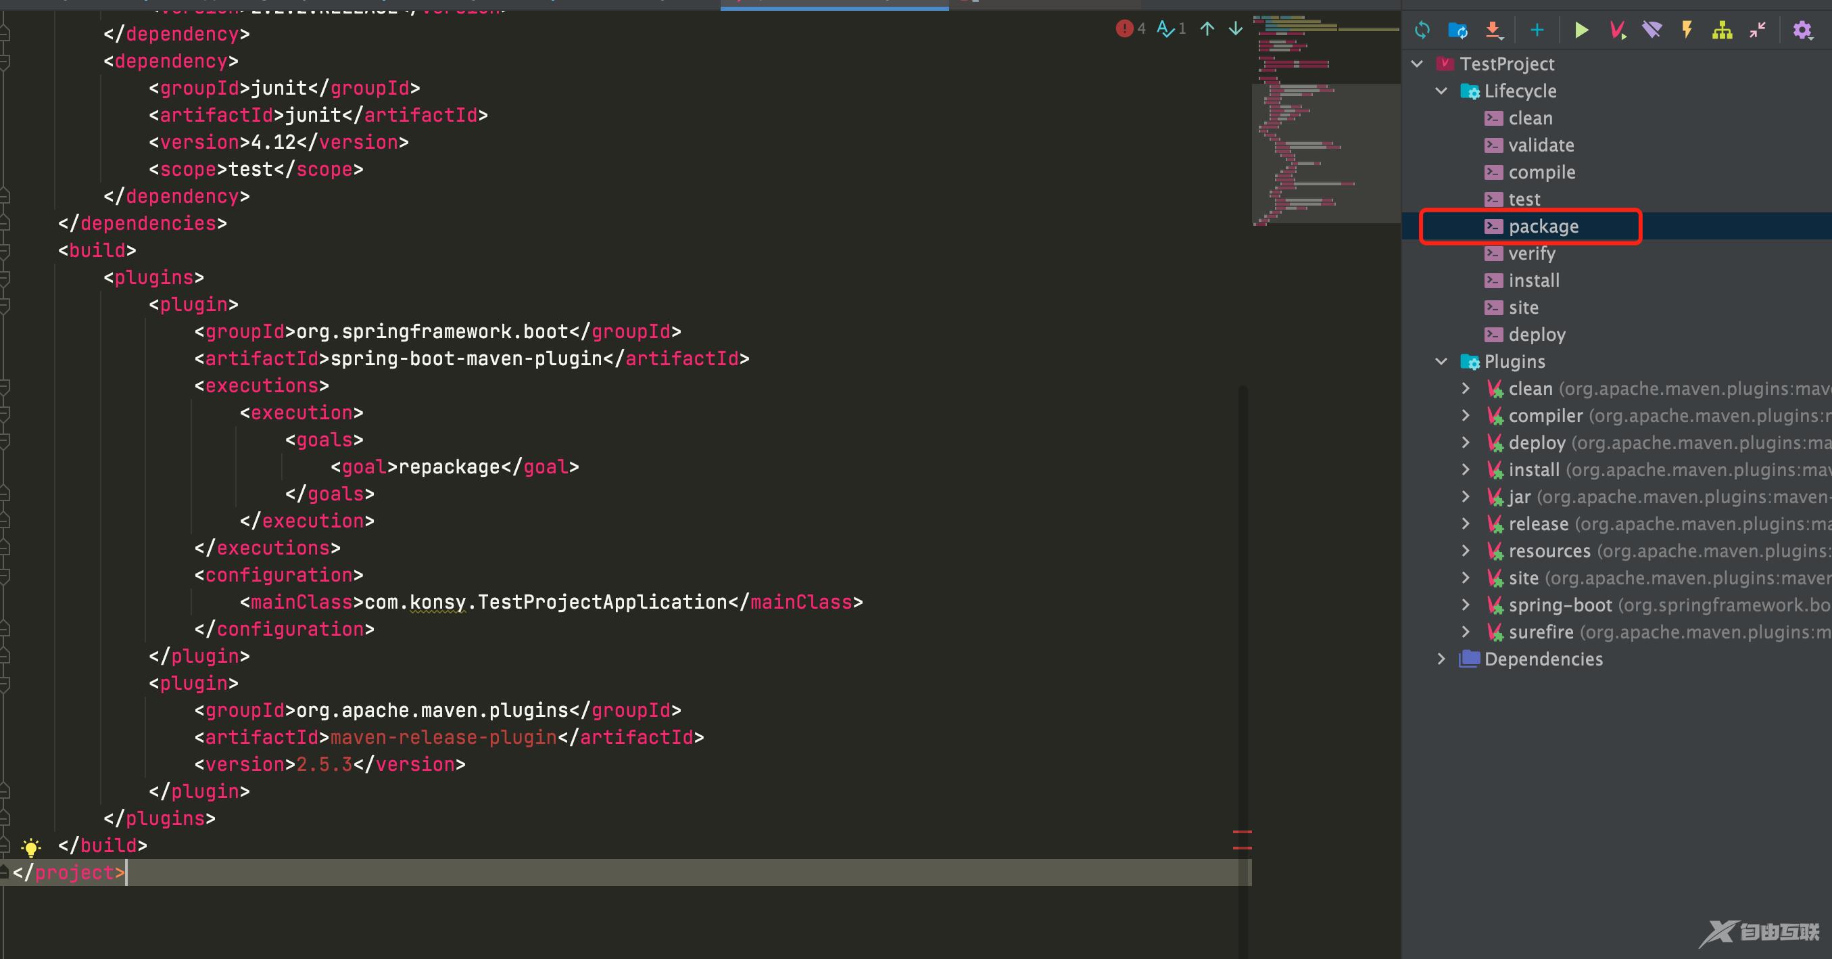Click the opening build tag
The width and height of the screenshot is (1832, 959).
tap(97, 250)
